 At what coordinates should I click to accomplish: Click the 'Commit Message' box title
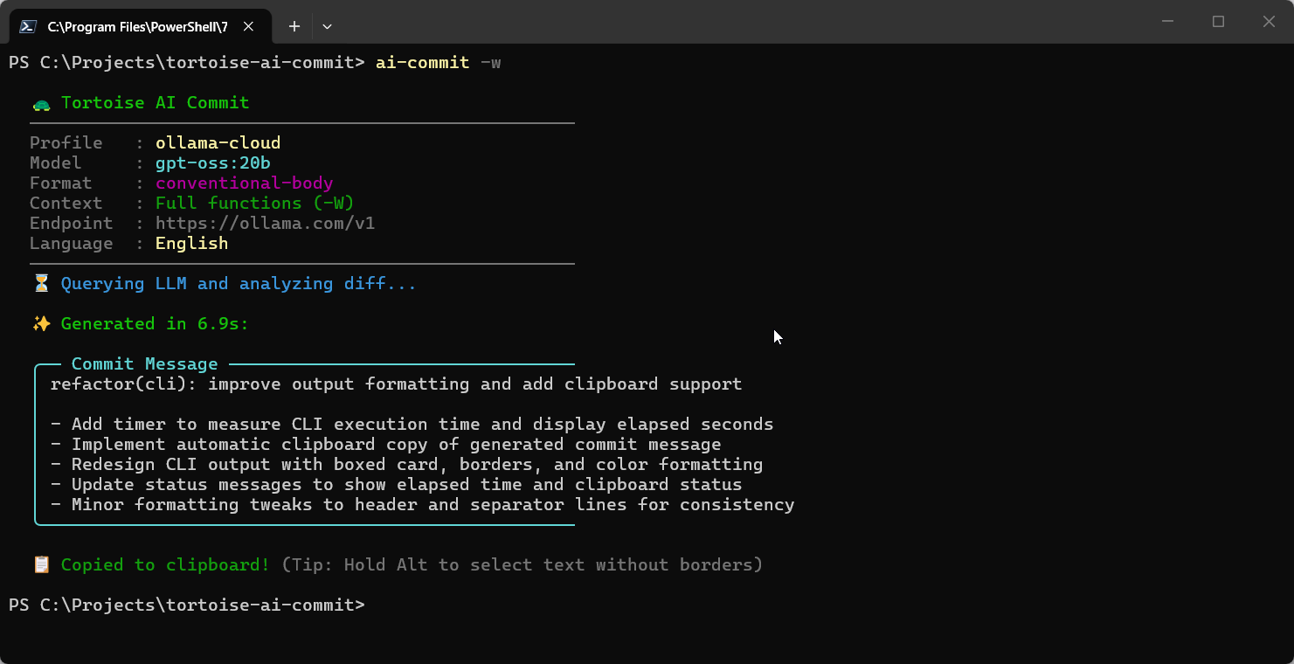145,364
